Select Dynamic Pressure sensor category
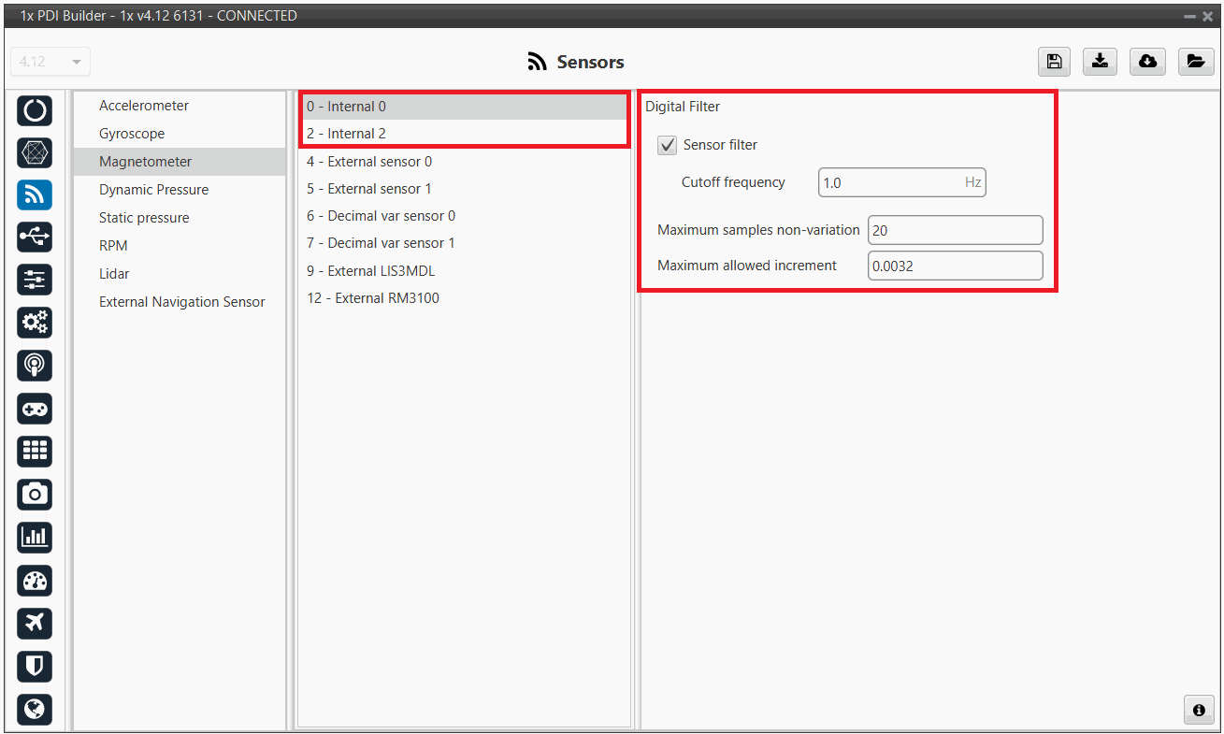This screenshot has width=1224, height=734. [153, 190]
